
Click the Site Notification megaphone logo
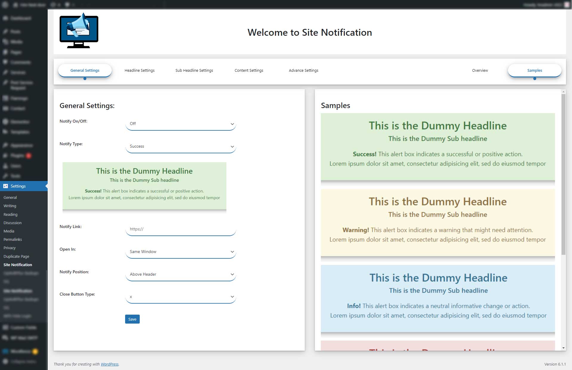pyautogui.click(x=79, y=31)
